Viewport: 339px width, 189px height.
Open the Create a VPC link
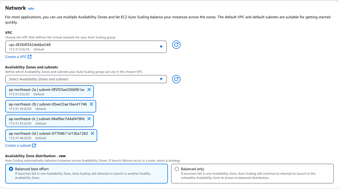click(18, 57)
